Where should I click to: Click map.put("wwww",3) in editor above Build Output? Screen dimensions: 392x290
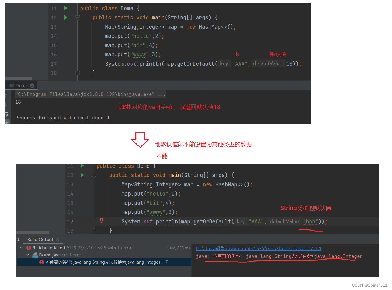(149, 212)
